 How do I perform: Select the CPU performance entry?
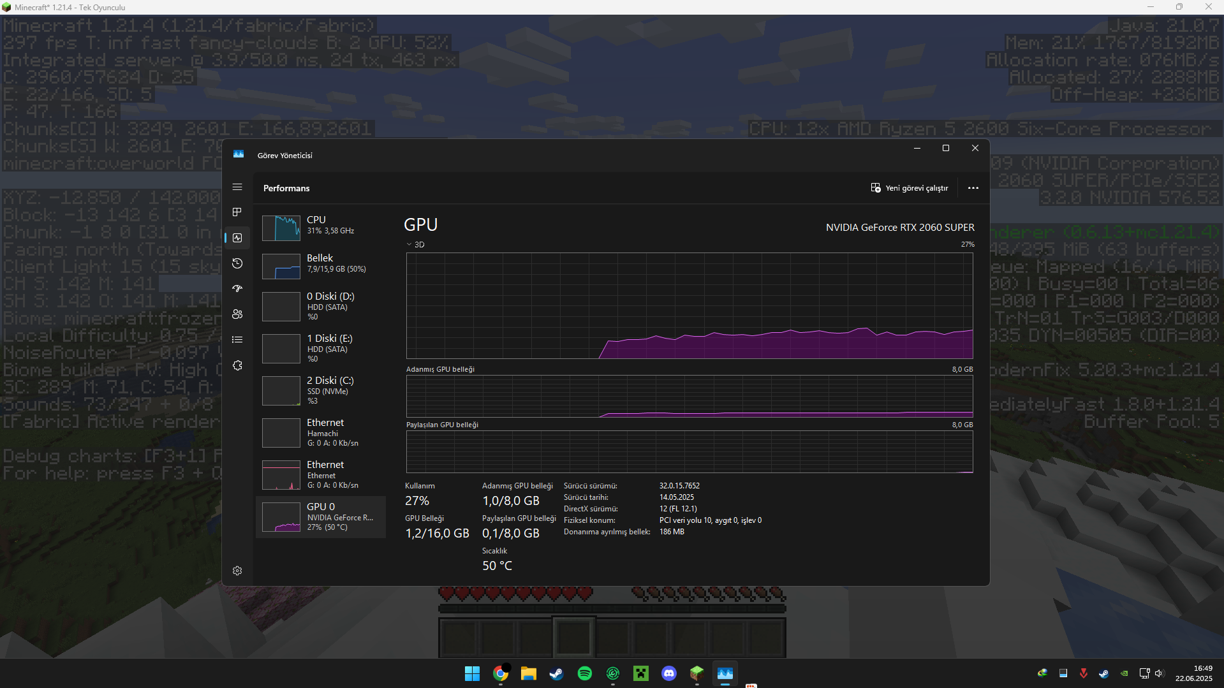click(x=321, y=228)
